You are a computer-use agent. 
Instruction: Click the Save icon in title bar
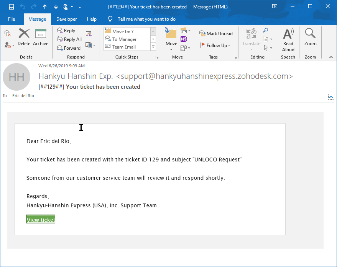(x=12, y=7)
